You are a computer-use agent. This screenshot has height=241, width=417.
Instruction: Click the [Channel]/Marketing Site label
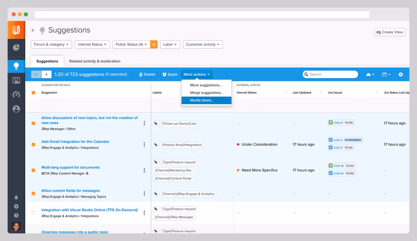pos(173,171)
